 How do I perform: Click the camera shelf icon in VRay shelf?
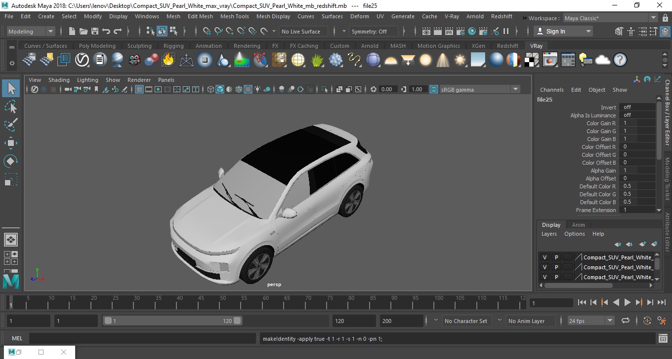click(x=134, y=60)
